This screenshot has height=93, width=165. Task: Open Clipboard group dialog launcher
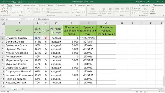10,16
